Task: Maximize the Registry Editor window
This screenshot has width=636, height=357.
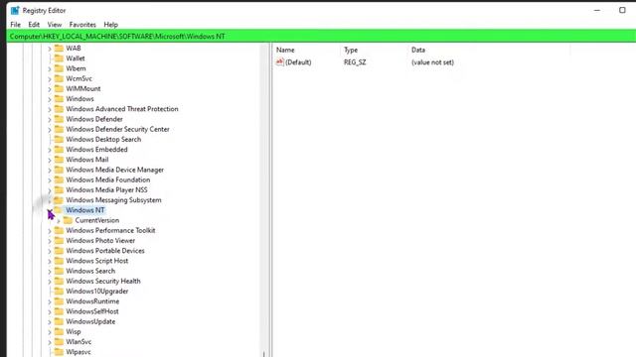Action: point(622,10)
